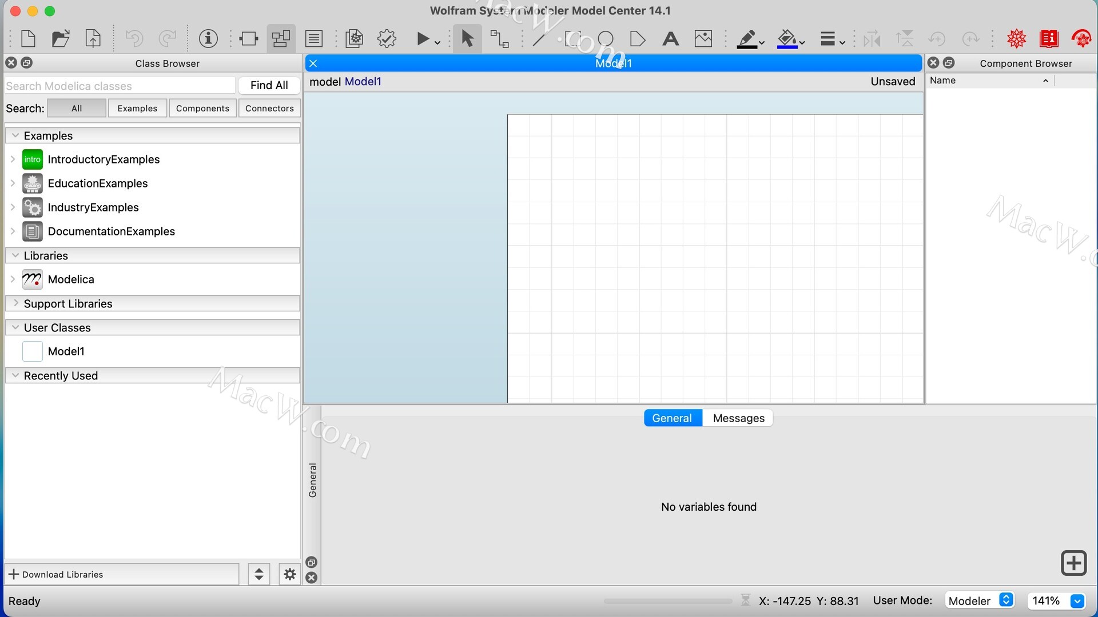Select the arrow pointer tool
This screenshot has width=1098, height=617.
tap(467, 39)
